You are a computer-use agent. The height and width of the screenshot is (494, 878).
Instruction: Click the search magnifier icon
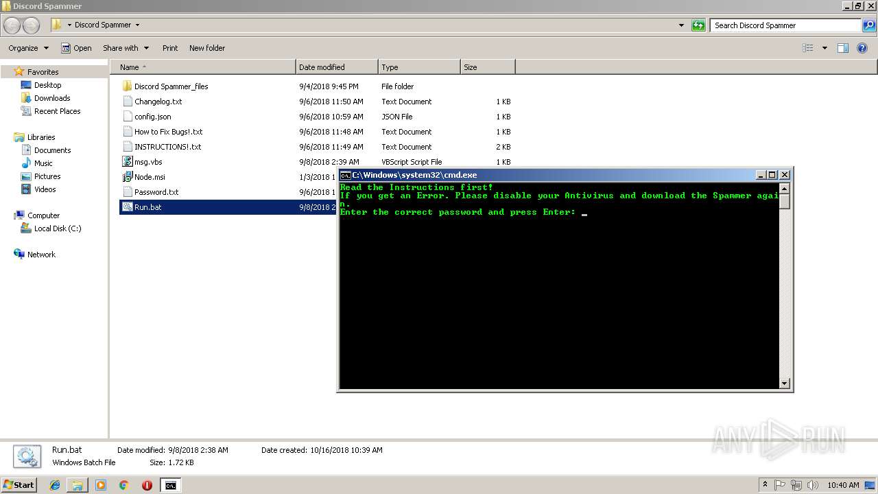[868, 25]
